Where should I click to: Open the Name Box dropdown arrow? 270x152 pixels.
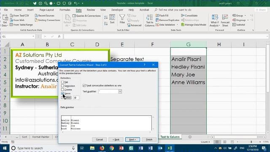(x=33, y=36)
